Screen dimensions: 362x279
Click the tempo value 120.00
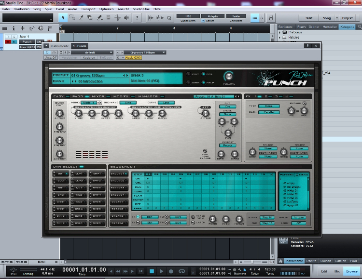(270, 269)
